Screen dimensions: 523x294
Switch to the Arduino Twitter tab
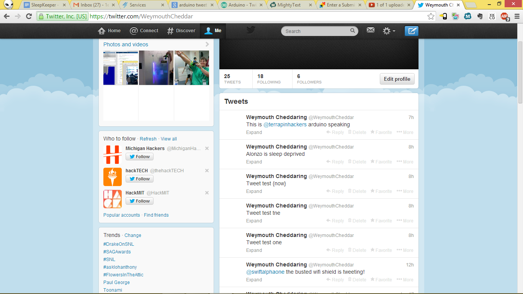242,5
